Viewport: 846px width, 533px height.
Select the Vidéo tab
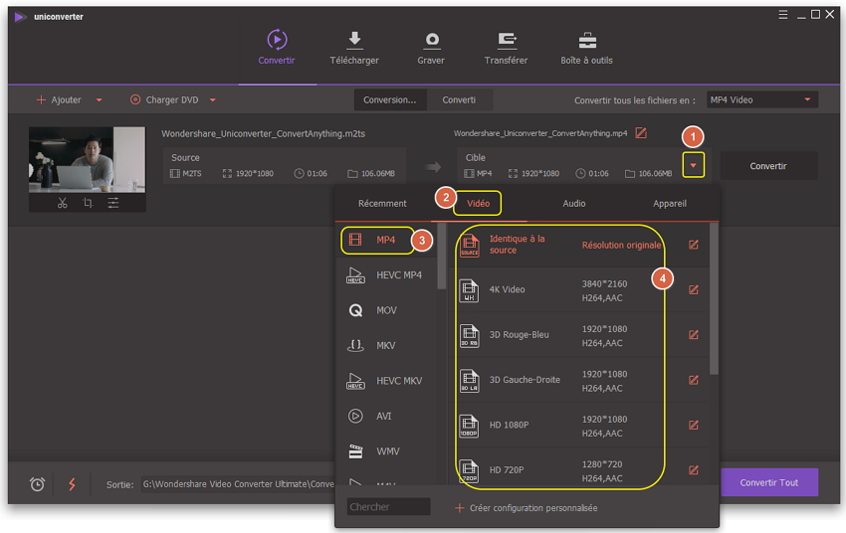pos(479,204)
